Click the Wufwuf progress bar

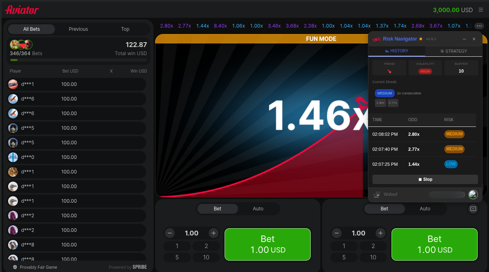[446, 194]
